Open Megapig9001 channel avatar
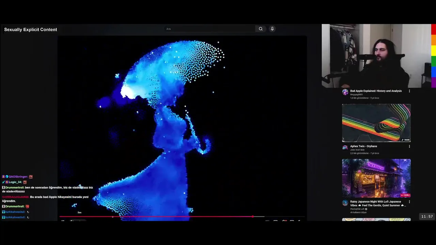This screenshot has width=436, height=245. (x=345, y=92)
